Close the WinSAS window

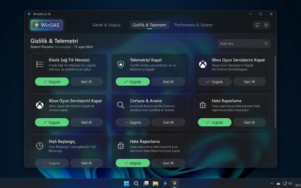pyautogui.click(x=271, y=14)
